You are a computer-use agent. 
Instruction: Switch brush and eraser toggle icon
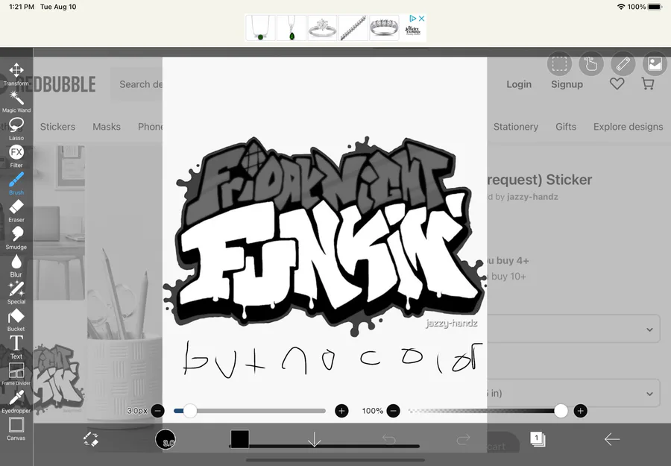coord(91,439)
